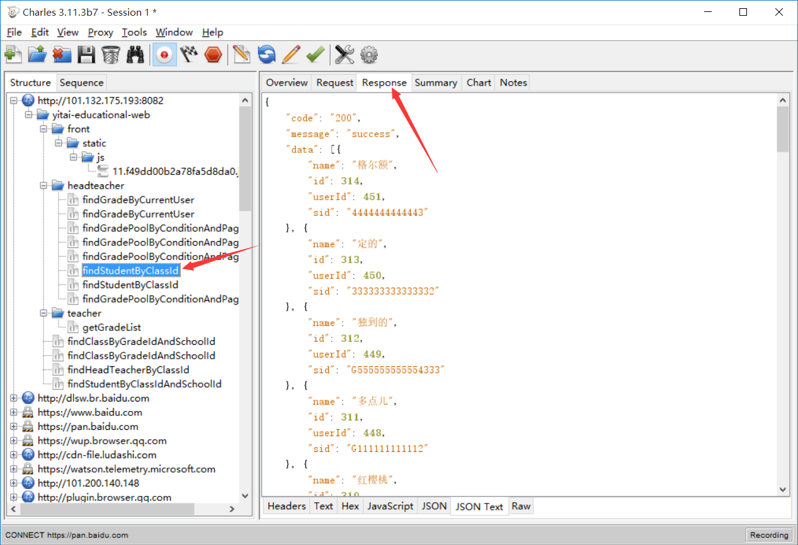
Task: Edit request using the pencil icon
Action: coord(290,54)
